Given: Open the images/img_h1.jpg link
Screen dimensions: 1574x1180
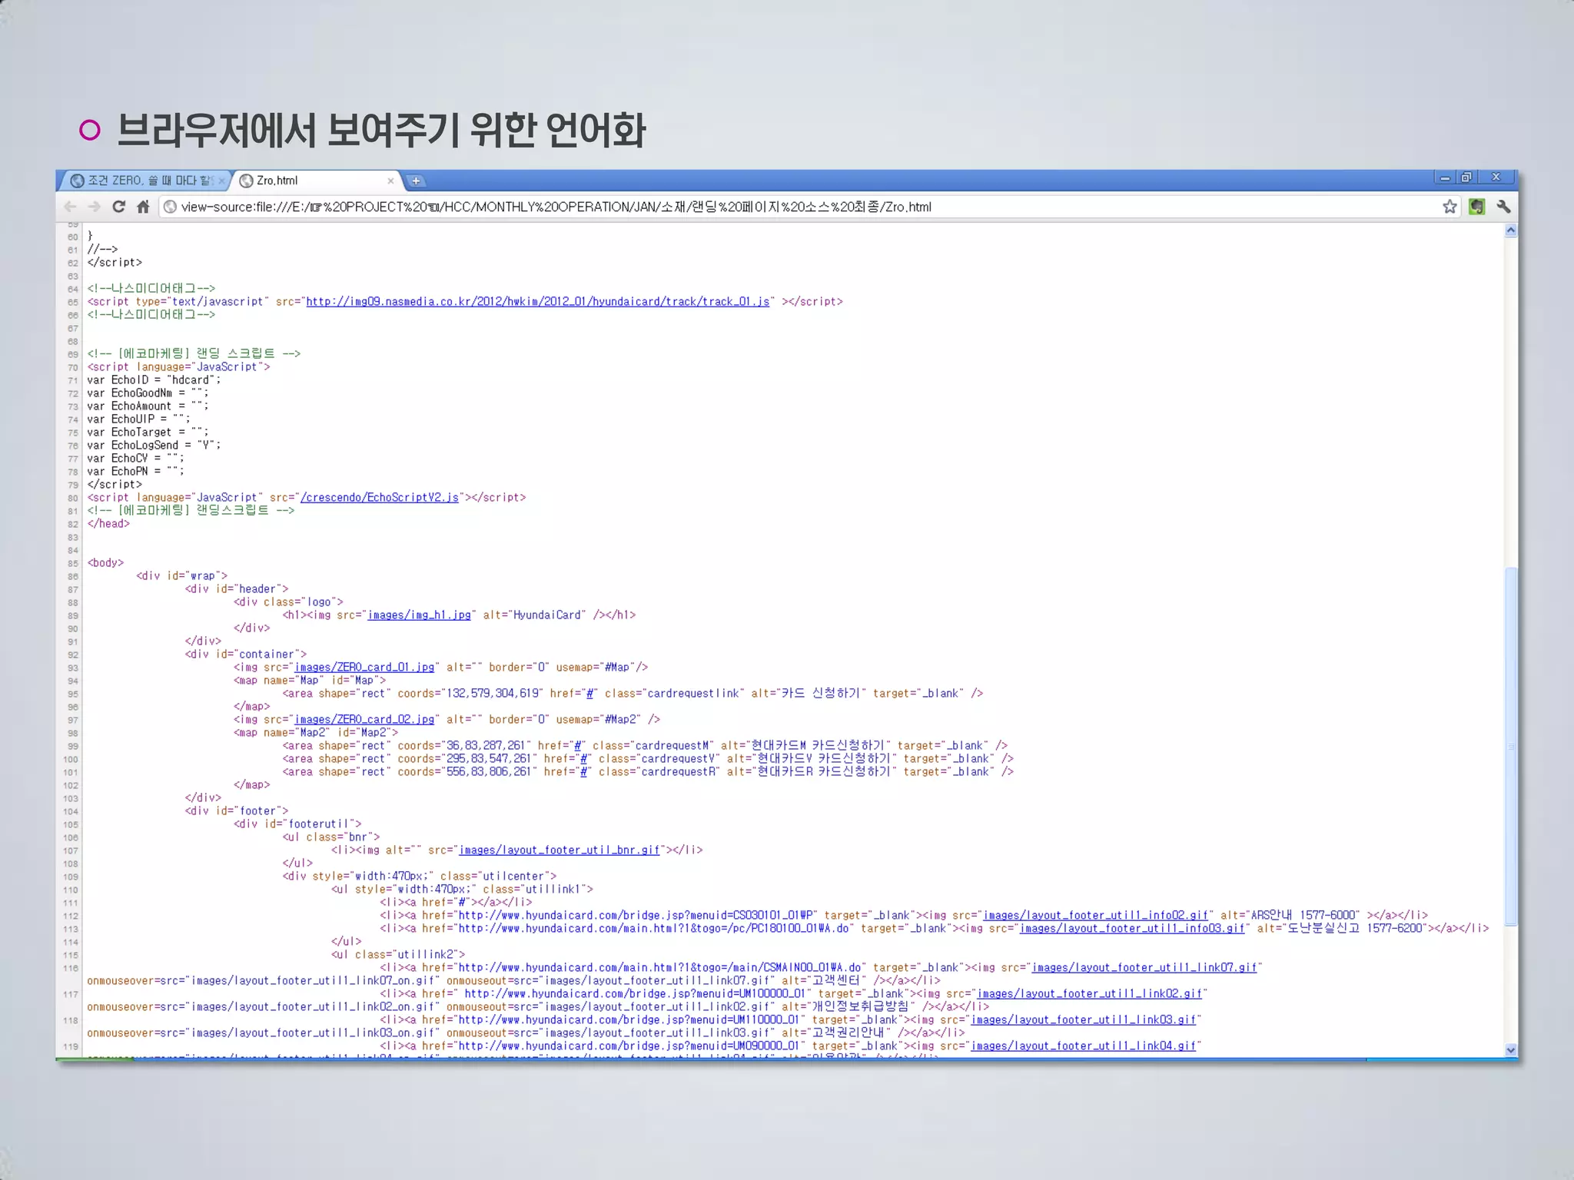Looking at the screenshot, I should coord(419,615).
